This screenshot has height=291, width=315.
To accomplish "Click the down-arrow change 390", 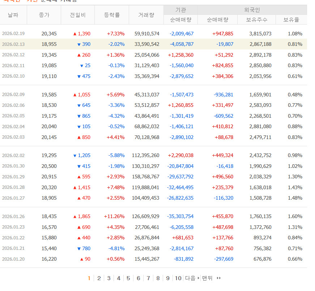I will pos(84,44).
